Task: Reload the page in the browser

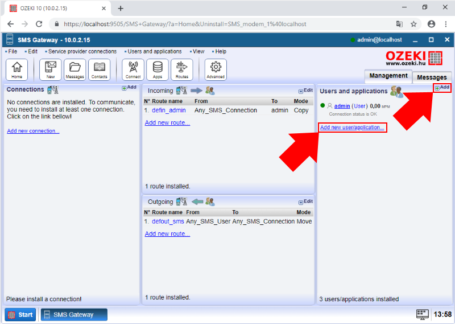Action: (x=39, y=24)
